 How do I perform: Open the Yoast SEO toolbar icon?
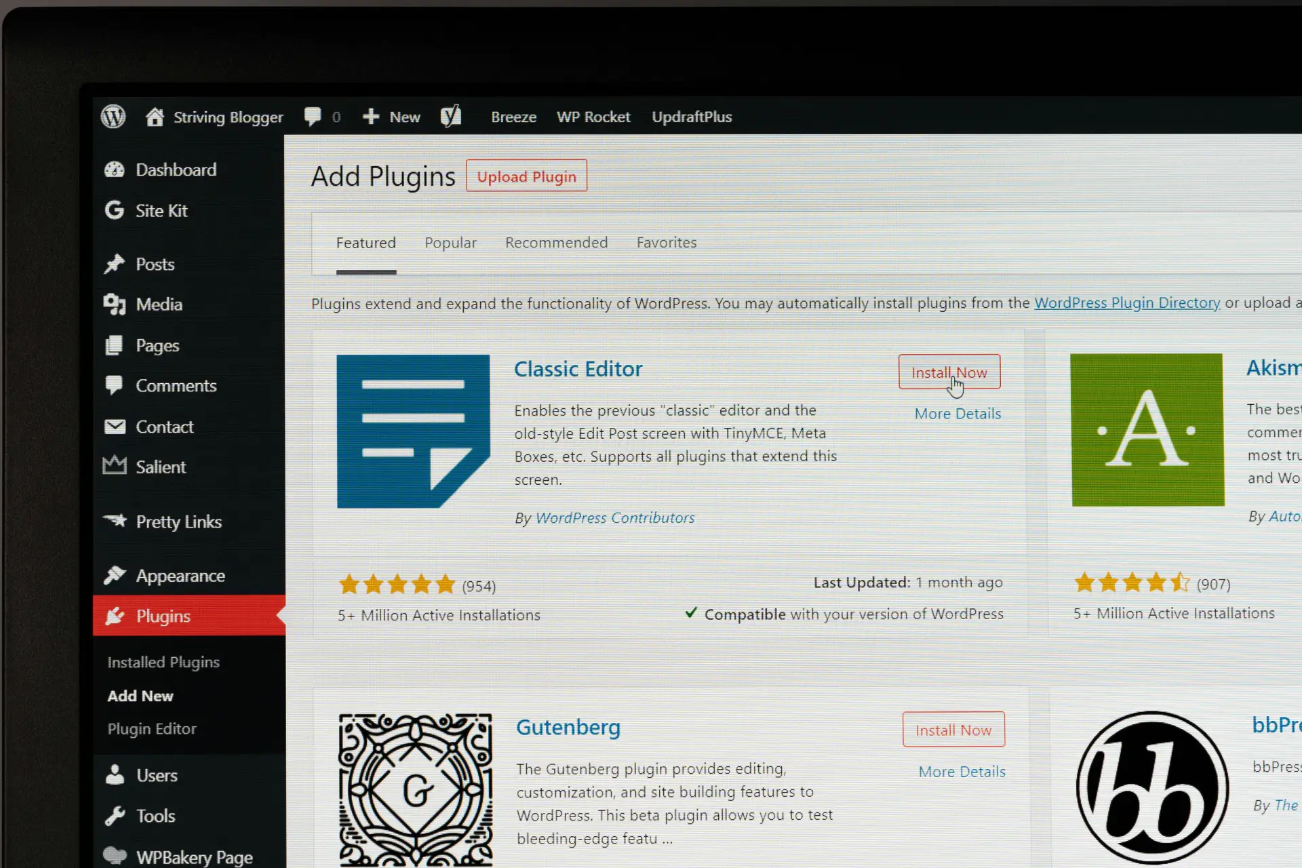pos(451,117)
